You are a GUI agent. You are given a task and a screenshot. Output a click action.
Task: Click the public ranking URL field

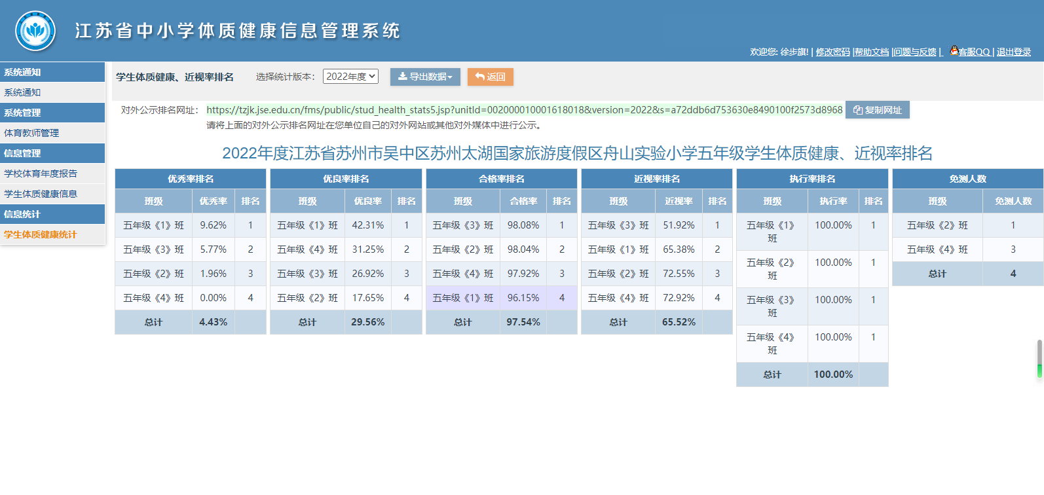pyautogui.click(x=525, y=110)
